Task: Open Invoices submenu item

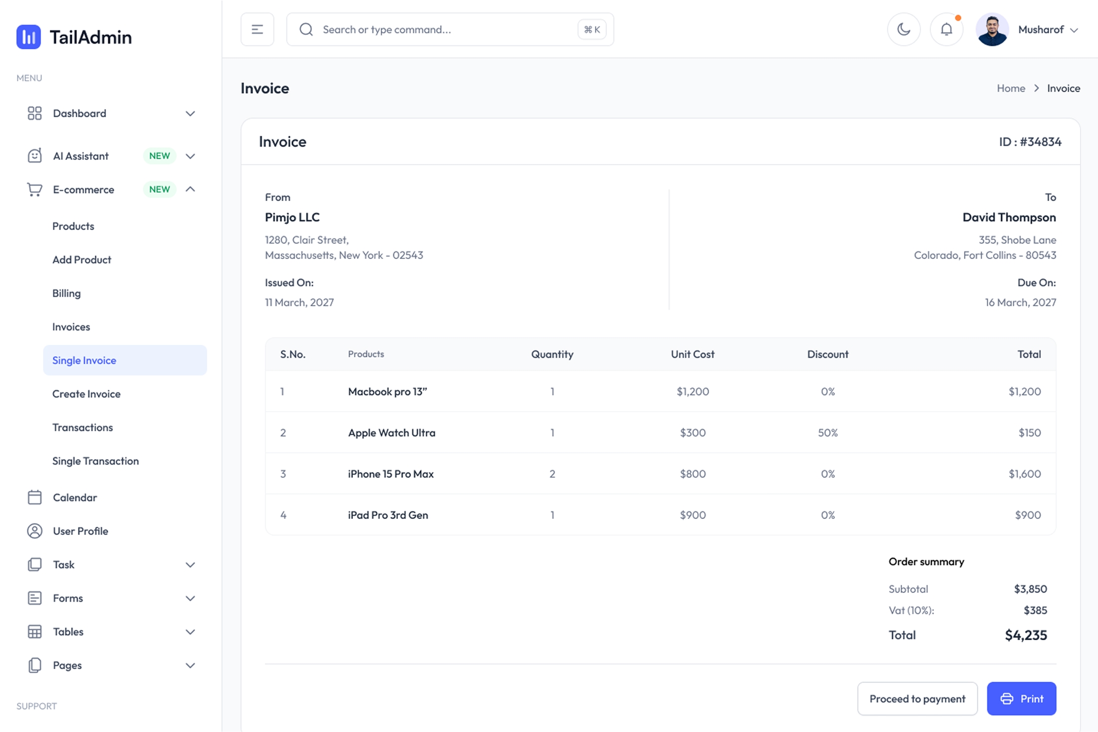Action: 71,327
